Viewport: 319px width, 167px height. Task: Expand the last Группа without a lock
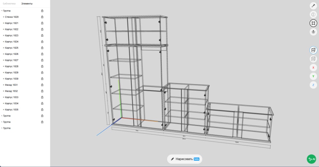tap(2, 128)
